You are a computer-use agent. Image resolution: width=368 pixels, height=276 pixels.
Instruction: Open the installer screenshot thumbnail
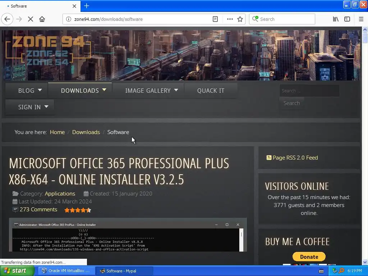coord(128,235)
